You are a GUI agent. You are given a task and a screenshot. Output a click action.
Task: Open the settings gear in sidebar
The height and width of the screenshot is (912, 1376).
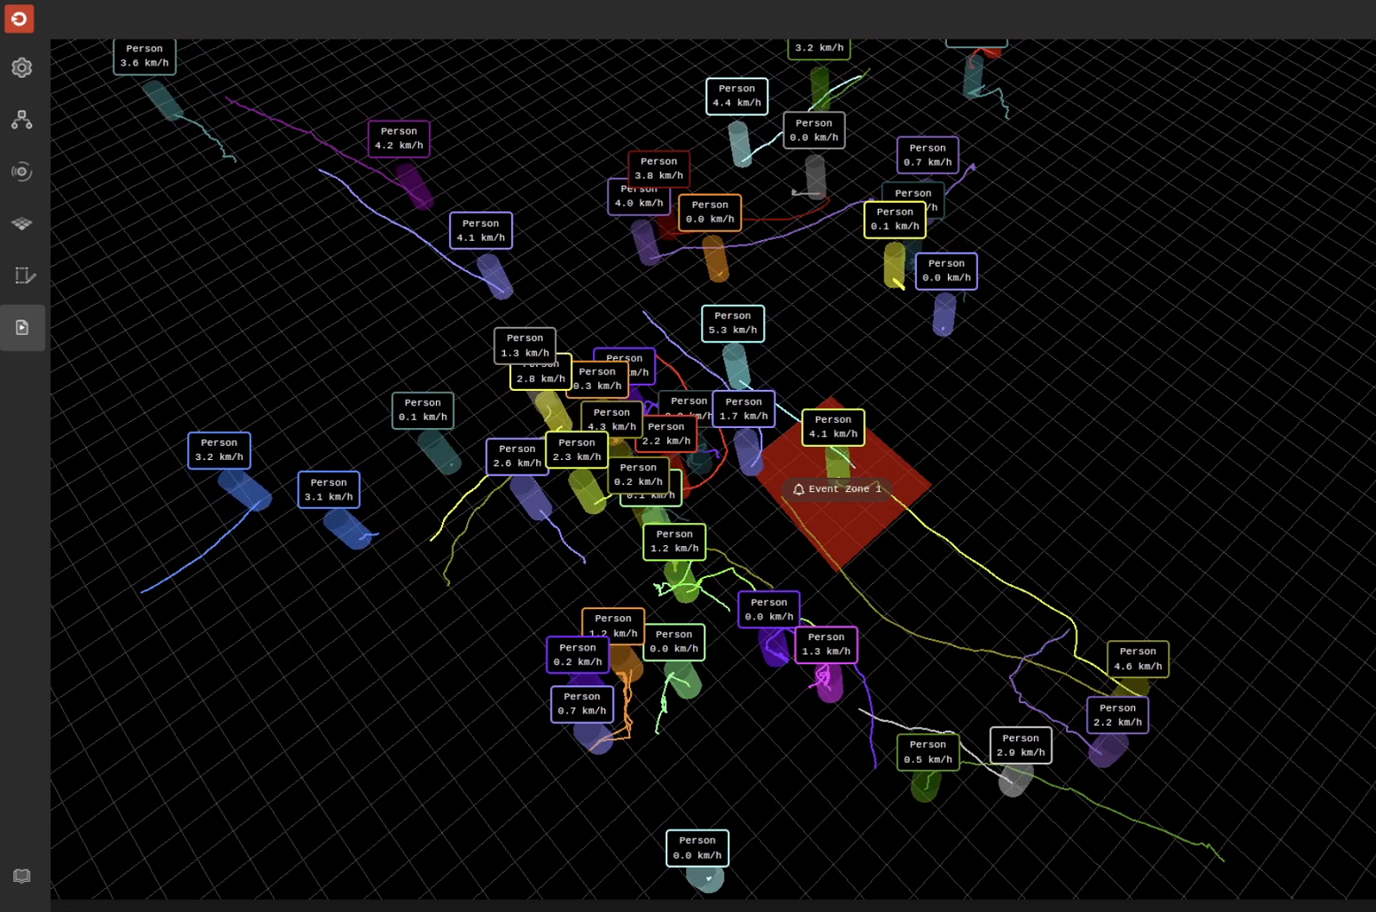22,68
